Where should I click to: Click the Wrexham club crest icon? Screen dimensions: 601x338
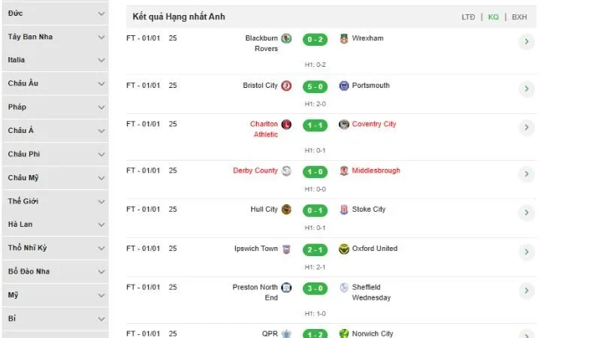344,39
